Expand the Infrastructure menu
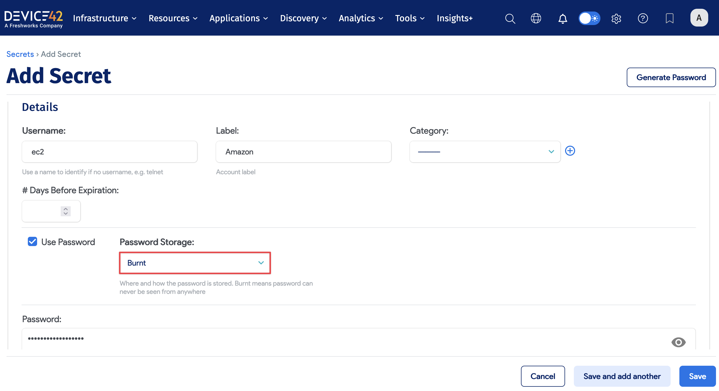Image resolution: width=719 pixels, height=391 pixels. [x=104, y=18]
